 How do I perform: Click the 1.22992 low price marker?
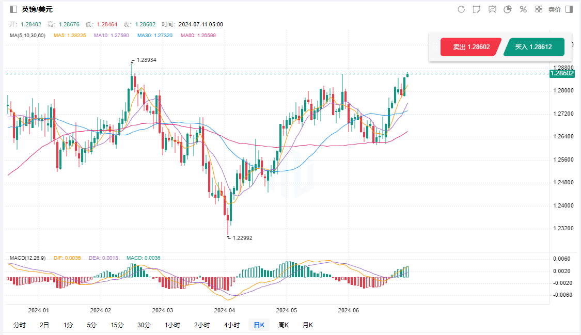point(242,238)
